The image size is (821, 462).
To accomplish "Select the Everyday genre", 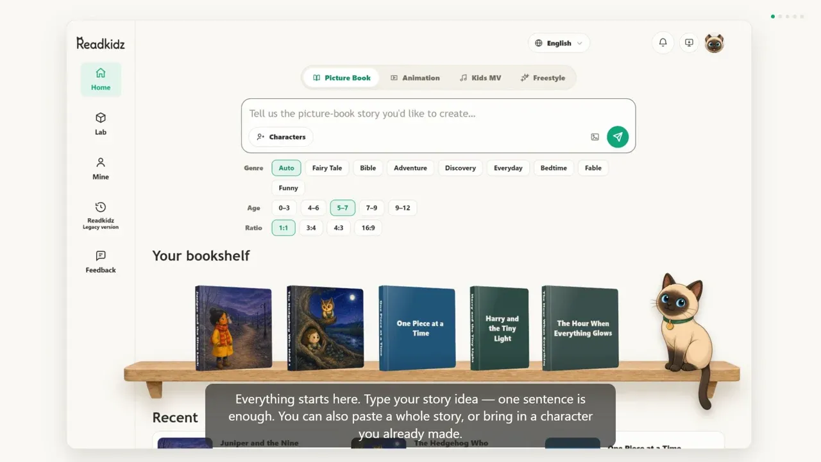I will tap(508, 168).
